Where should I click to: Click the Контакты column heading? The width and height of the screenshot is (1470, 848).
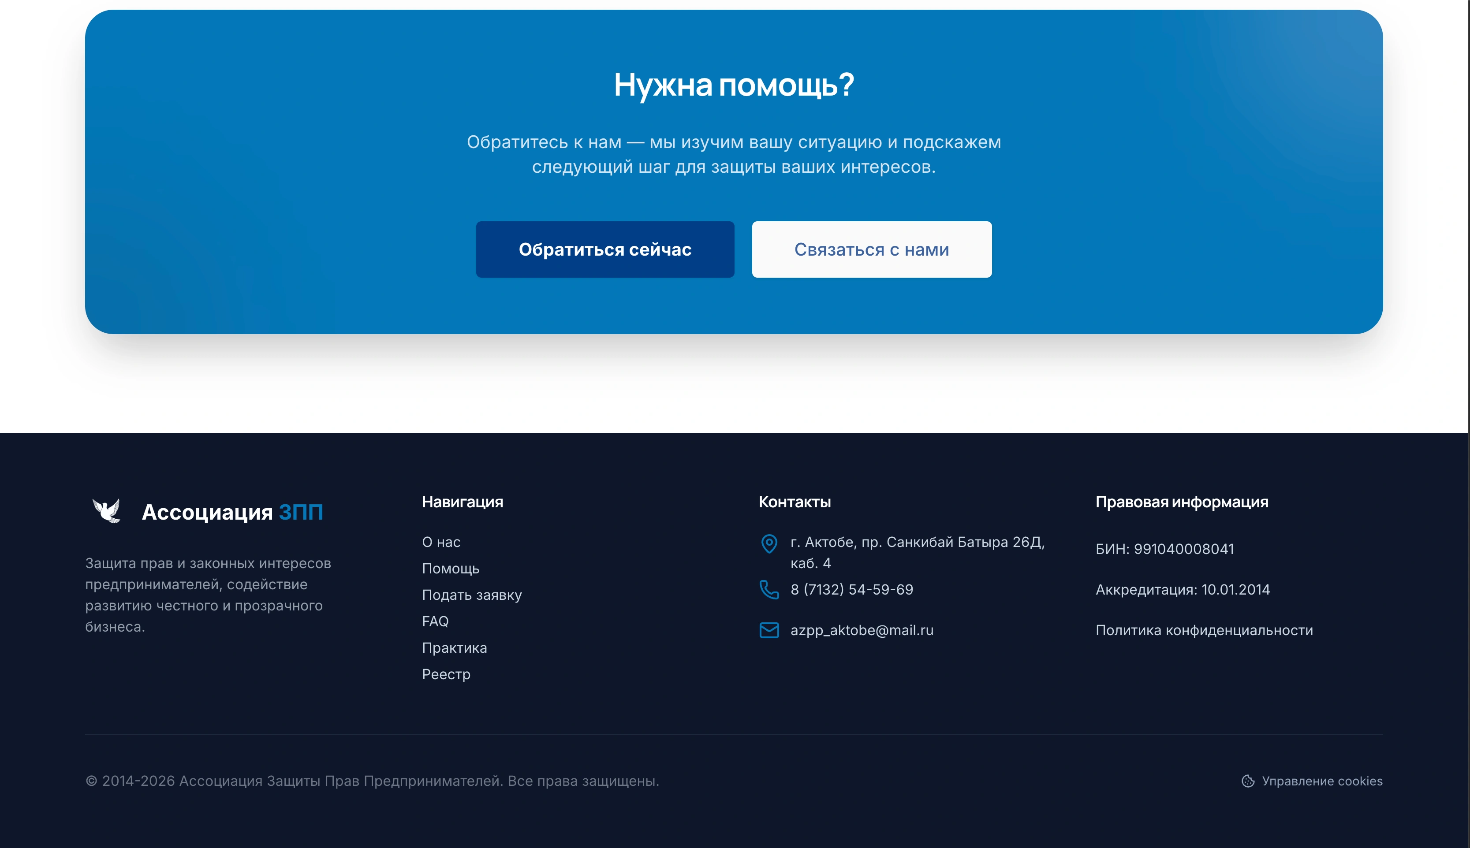[x=795, y=502]
